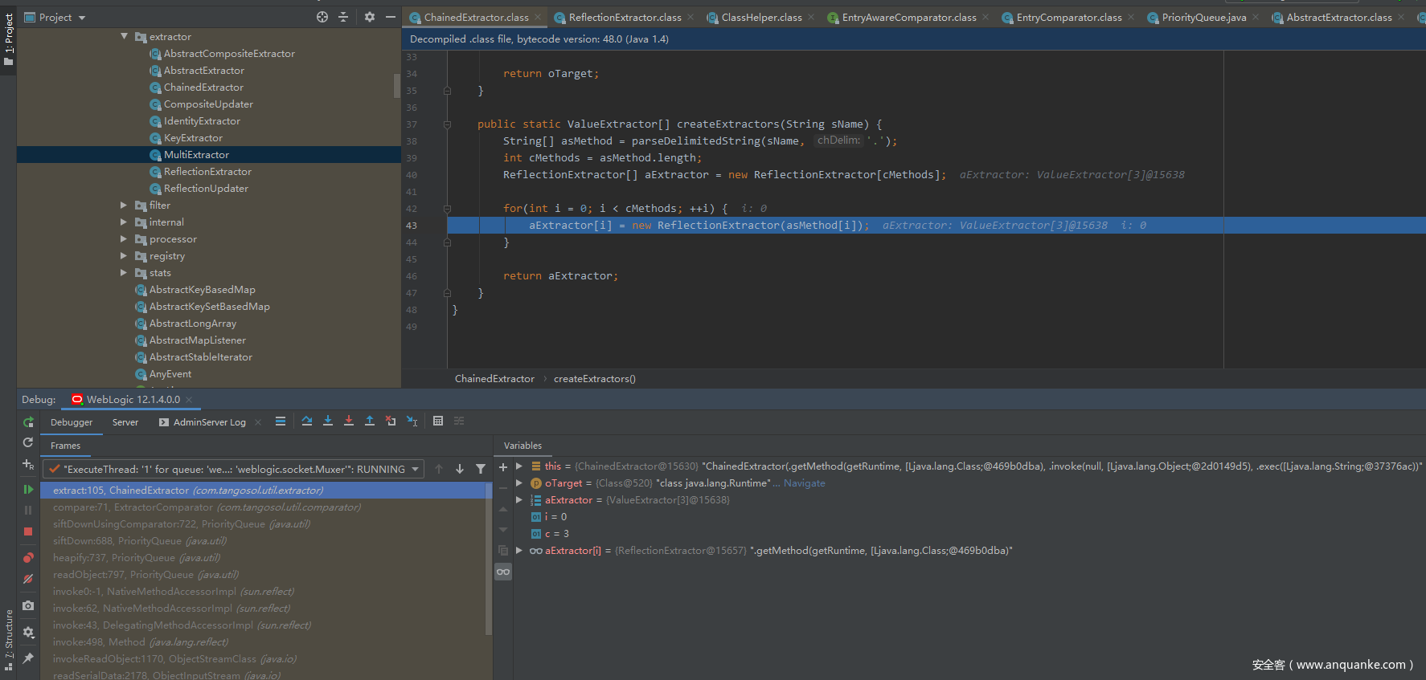Toggle Mute Breakpoints in debug sidebar
Viewport: 1426px width, 680px height.
click(x=28, y=579)
